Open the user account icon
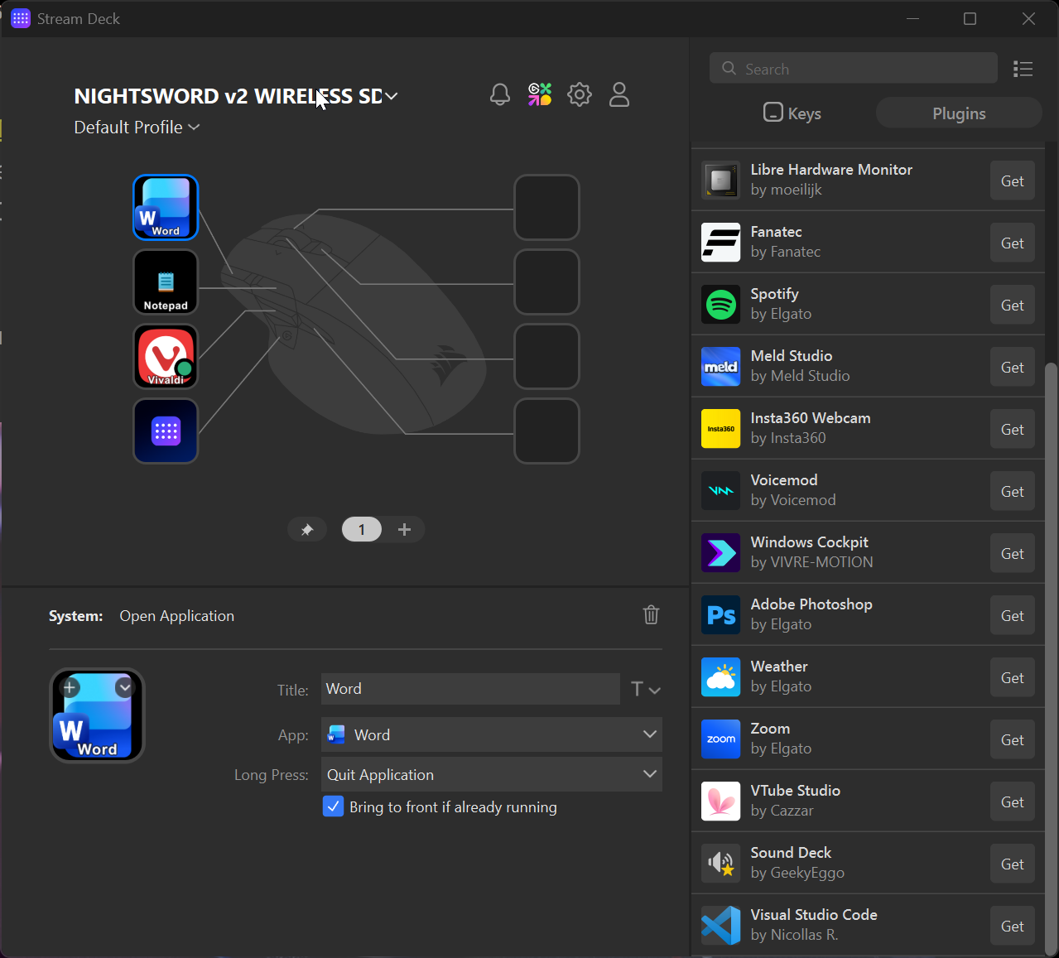Screen dimensions: 1059x958 tap(619, 94)
